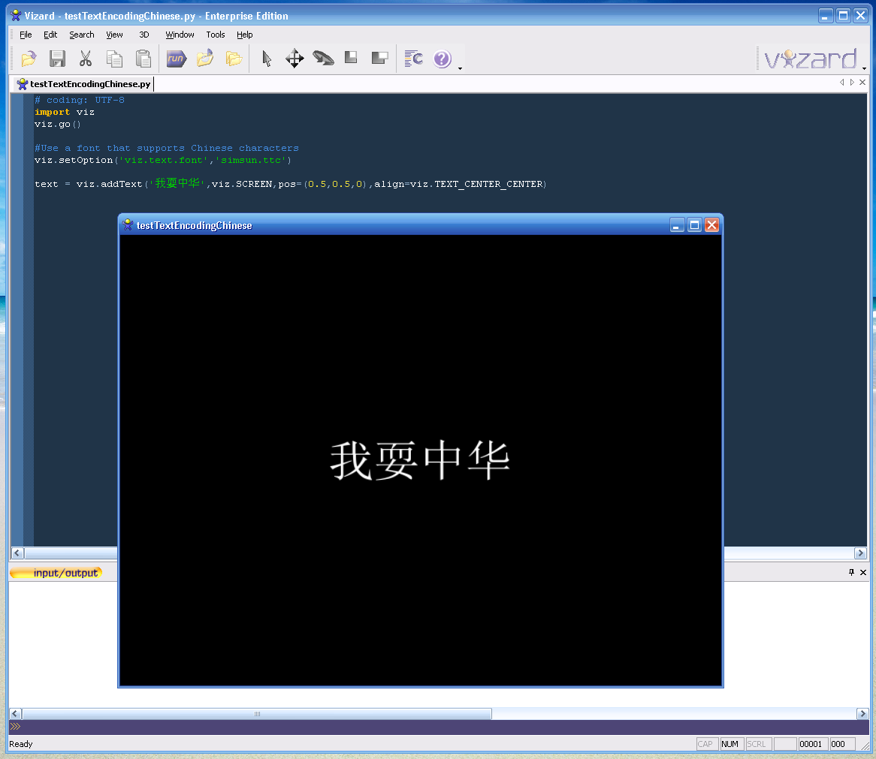Click the Paste clipboard icon
Image resolution: width=876 pixels, height=759 pixels.
143,59
